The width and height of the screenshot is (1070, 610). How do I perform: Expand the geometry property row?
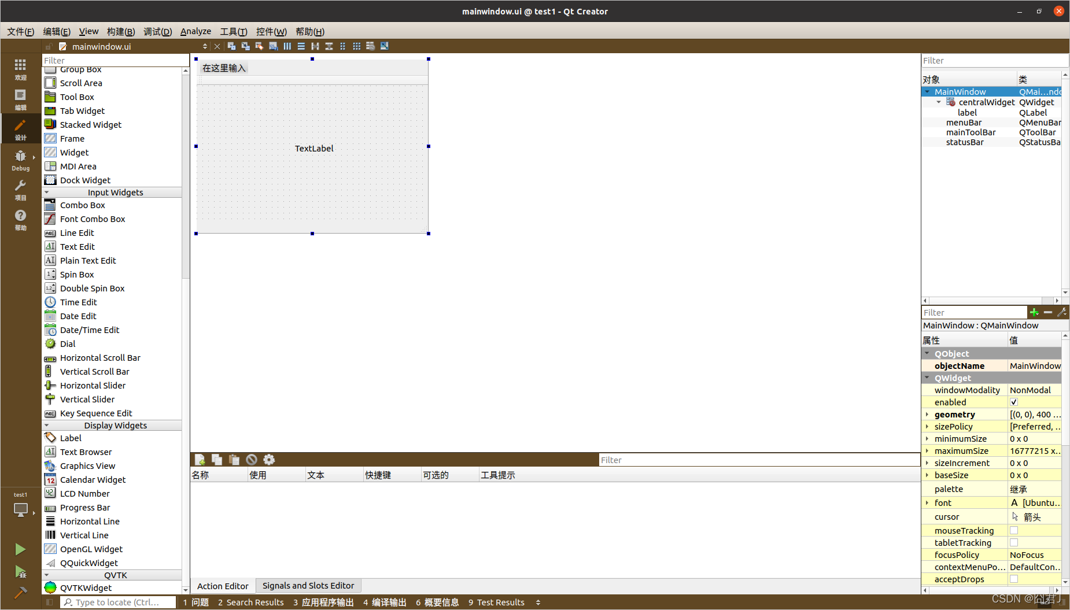(927, 415)
